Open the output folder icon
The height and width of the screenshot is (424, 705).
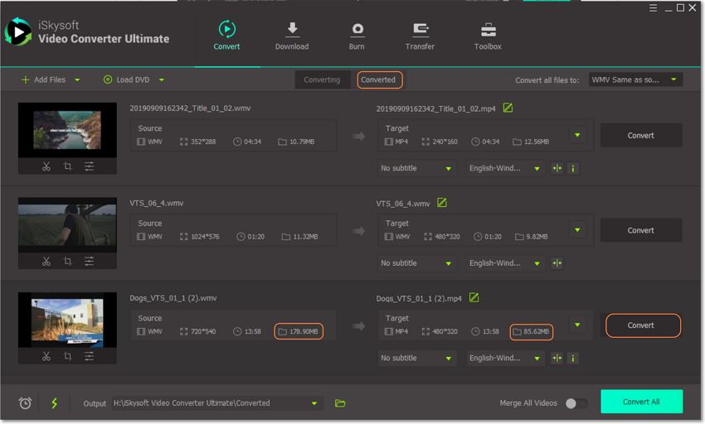click(x=340, y=403)
